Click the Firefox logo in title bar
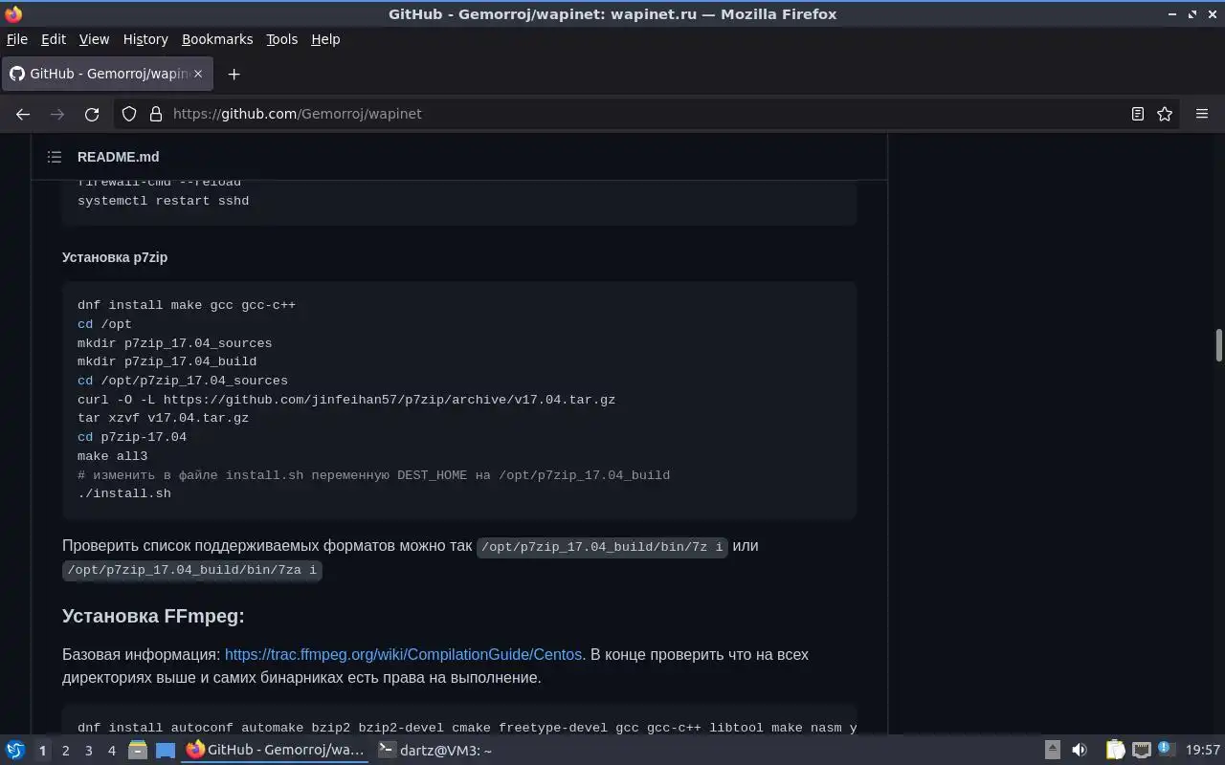This screenshot has width=1225, height=765. (13, 14)
